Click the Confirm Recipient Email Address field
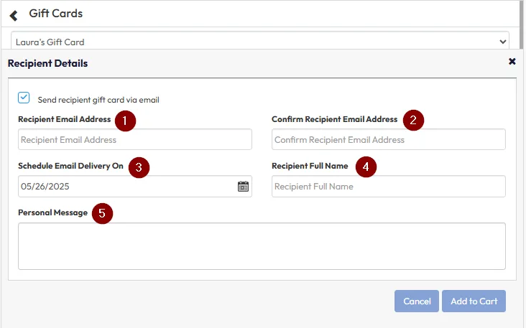The height and width of the screenshot is (328, 526). pyautogui.click(x=388, y=139)
